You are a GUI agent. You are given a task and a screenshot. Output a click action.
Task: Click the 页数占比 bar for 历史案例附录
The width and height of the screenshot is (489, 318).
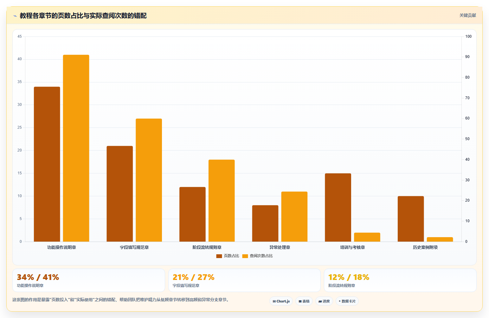(411, 219)
